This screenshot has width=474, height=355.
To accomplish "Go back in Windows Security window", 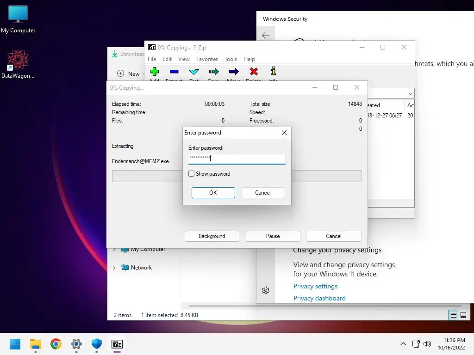I will pyautogui.click(x=266, y=35).
